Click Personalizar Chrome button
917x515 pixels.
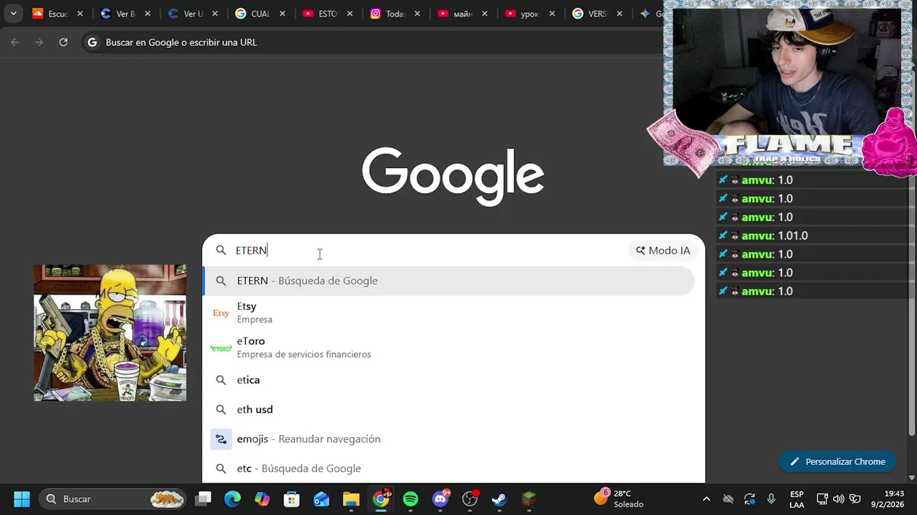[x=837, y=461]
